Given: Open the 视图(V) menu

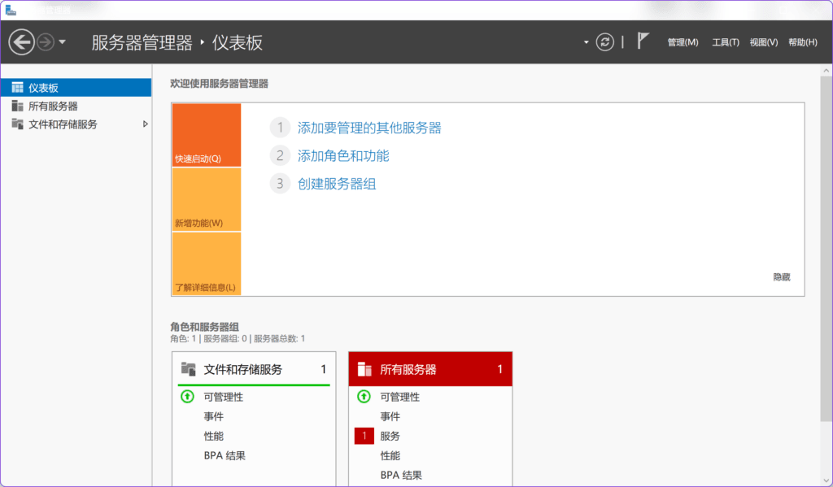Looking at the screenshot, I should pos(763,42).
